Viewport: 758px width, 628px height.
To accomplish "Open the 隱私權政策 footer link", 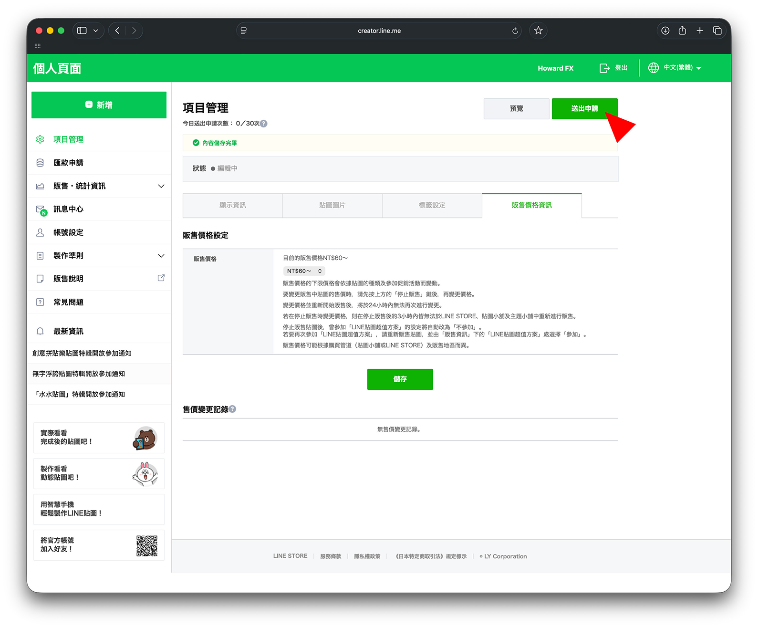I will [367, 556].
